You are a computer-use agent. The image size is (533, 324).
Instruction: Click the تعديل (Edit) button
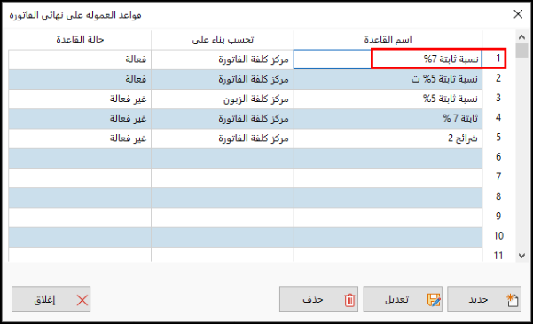(403, 299)
